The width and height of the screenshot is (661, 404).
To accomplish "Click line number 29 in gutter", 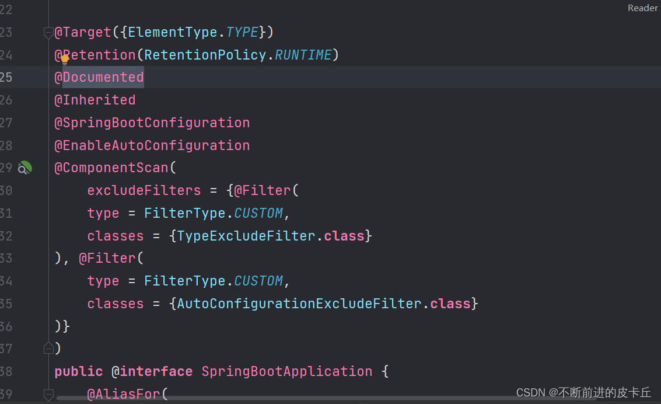I will tap(6, 168).
